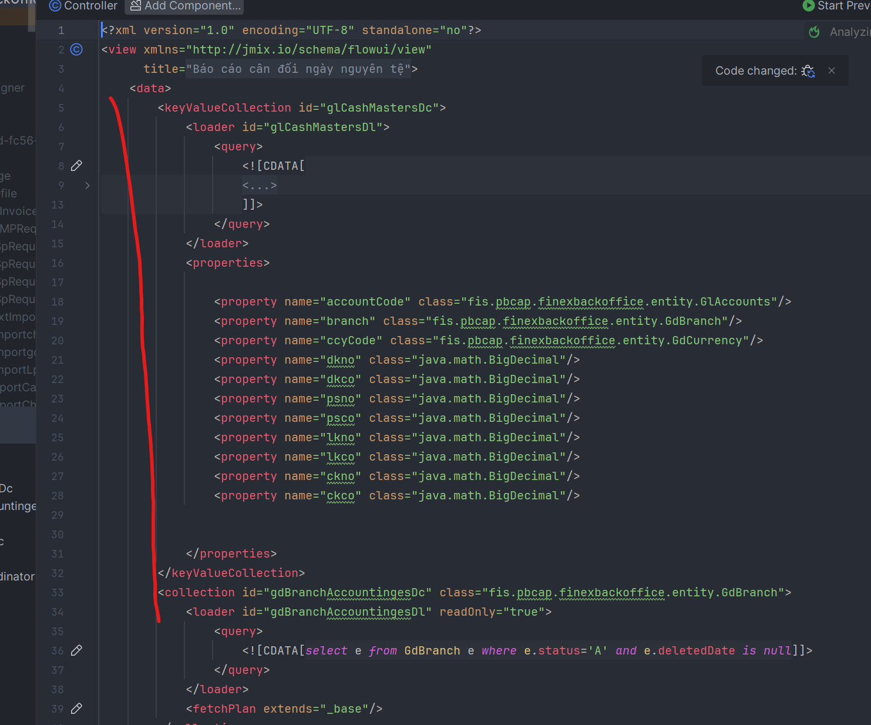Click the <![CDATA[ text on line 8
Image resolution: width=871 pixels, height=725 pixels.
tap(274, 166)
